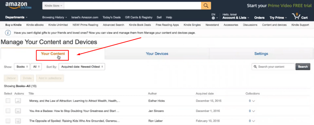This screenshot has height=125, width=314.
Task: Click the You Are a Badass title
Action: [74, 111]
